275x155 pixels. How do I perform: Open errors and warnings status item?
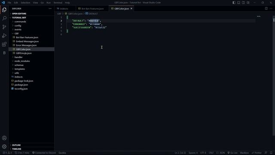click(7, 153)
